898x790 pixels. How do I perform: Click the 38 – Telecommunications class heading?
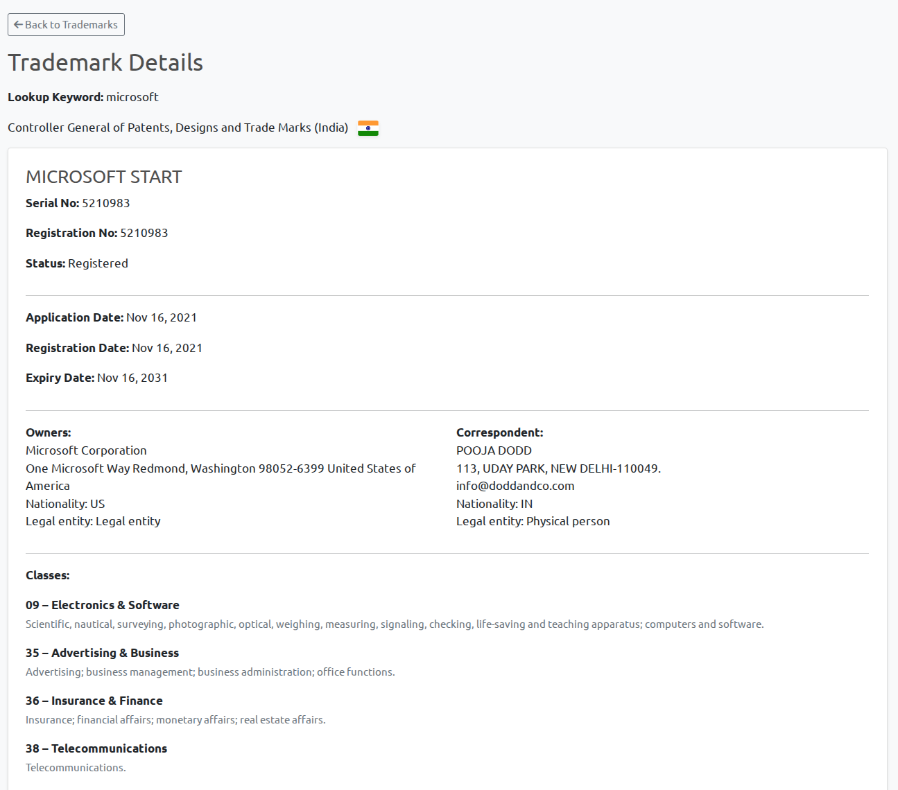click(96, 749)
